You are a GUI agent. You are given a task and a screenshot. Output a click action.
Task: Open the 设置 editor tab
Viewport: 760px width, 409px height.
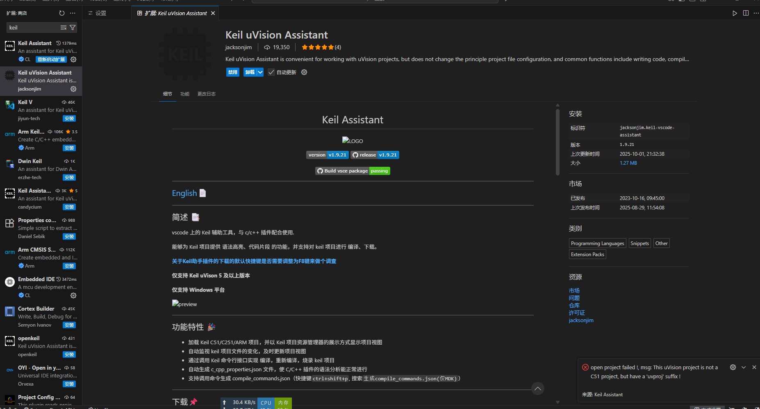coord(101,13)
